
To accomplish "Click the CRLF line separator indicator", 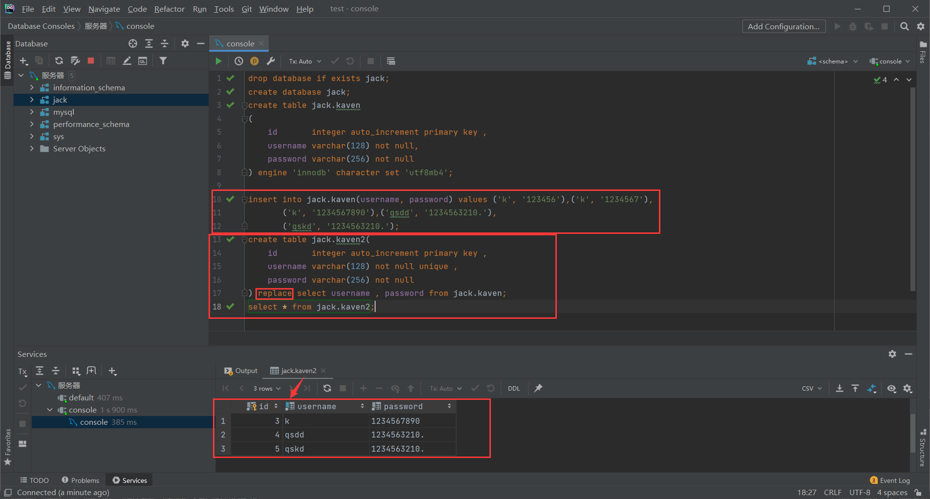I will (x=832, y=492).
